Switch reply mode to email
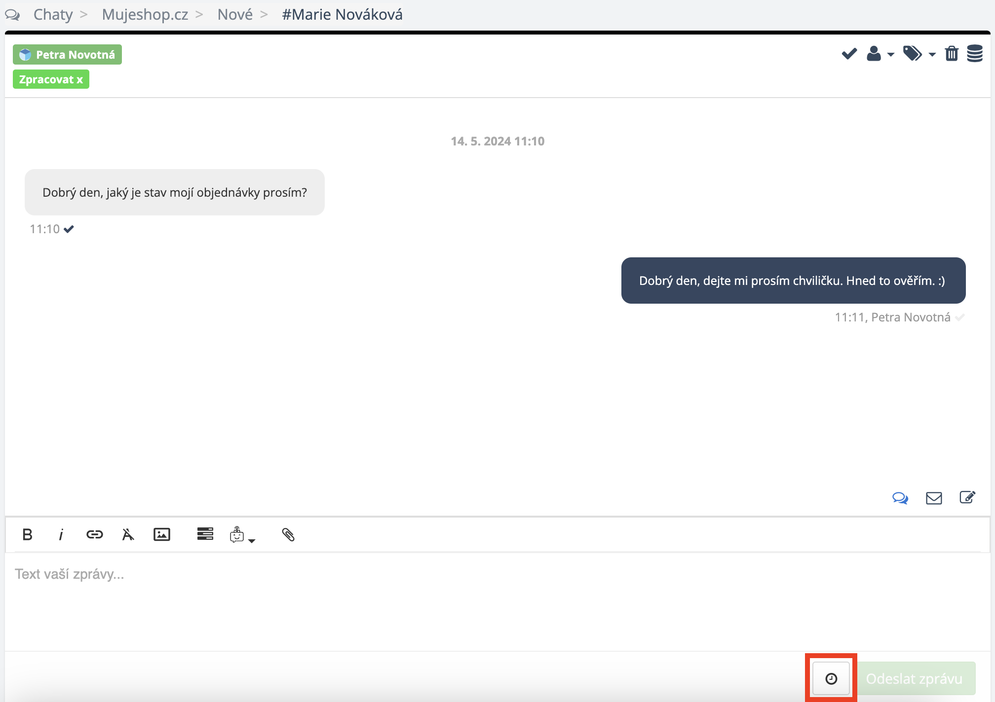The height and width of the screenshot is (702, 995). pos(933,498)
